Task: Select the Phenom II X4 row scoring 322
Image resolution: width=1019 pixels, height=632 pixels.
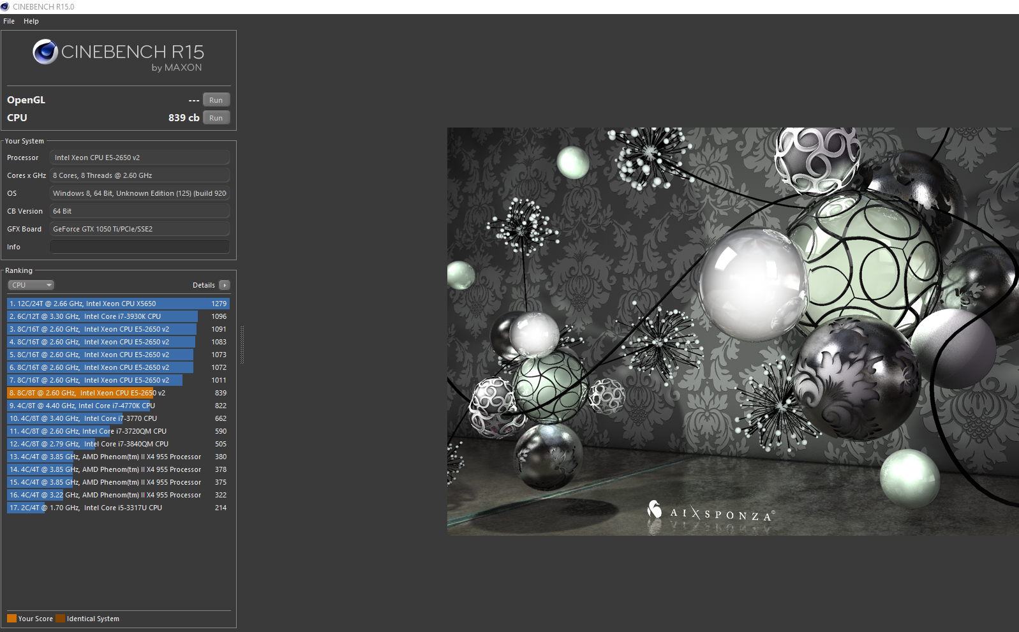Action: pos(118,495)
